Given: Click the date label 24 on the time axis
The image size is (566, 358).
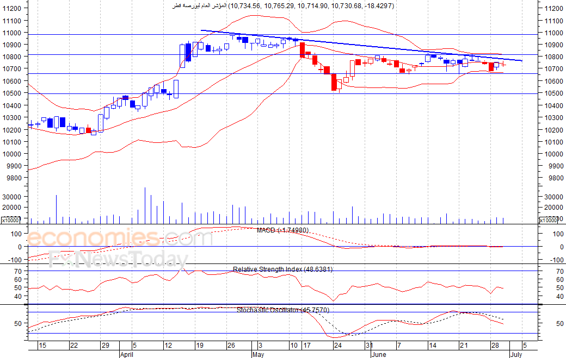Looking at the screenshot, I should point(337,346).
